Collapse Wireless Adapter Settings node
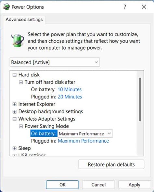Viewport: 154px width, 192px height. (x=14, y=119)
